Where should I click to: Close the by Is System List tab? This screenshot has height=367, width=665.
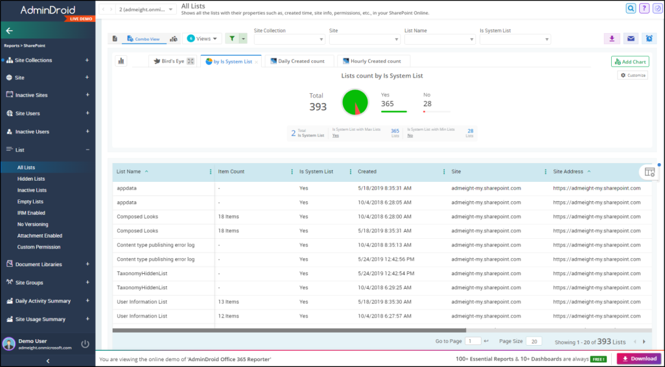(x=257, y=62)
